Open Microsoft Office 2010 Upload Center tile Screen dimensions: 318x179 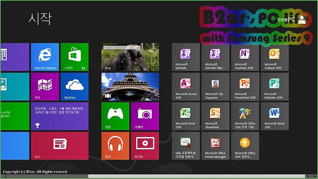pyautogui.click(x=245, y=146)
